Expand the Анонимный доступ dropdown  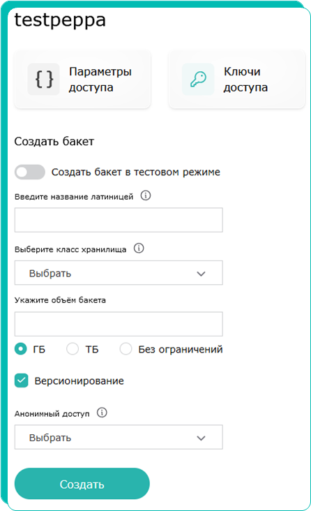pyautogui.click(x=119, y=437)
